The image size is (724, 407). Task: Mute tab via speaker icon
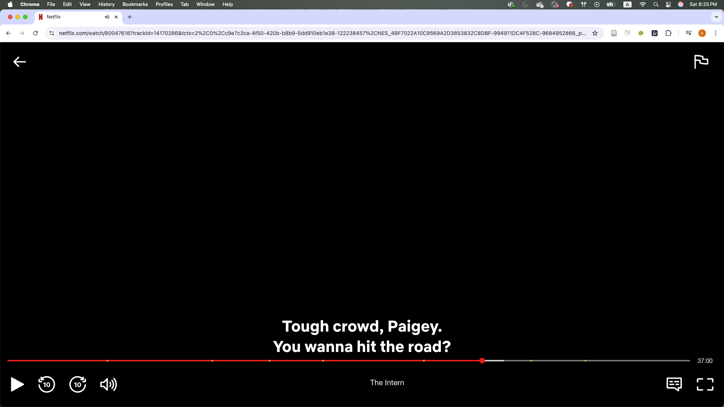(107, 17)
